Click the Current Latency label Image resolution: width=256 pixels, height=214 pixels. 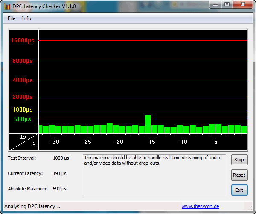pyautogui.click(x=25, y=174)
